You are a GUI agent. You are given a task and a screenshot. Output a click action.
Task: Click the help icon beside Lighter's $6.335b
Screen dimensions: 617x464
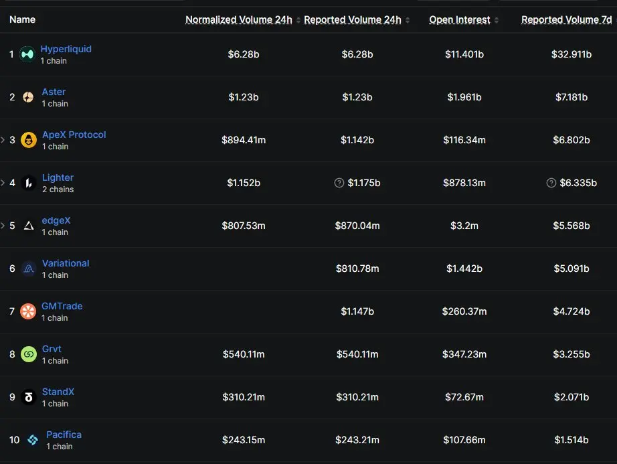(551, 183)
